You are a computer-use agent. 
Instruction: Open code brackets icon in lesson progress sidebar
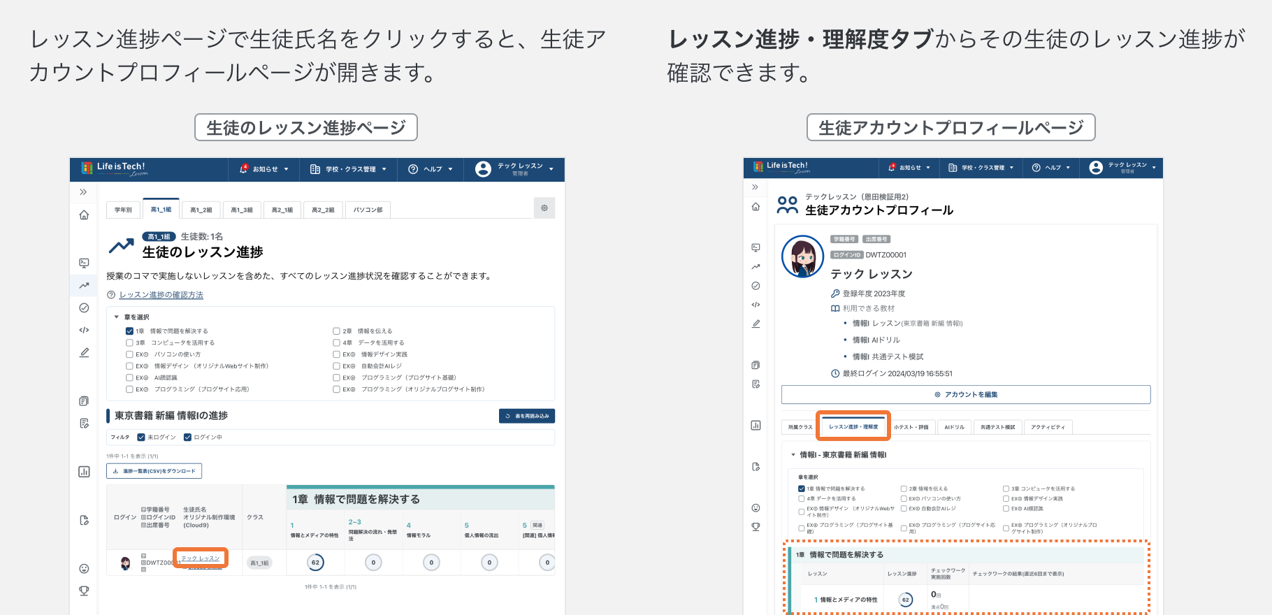tap(84, 330)
